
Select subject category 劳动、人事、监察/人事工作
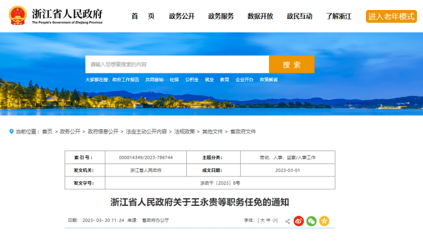[x=287, y=158]
